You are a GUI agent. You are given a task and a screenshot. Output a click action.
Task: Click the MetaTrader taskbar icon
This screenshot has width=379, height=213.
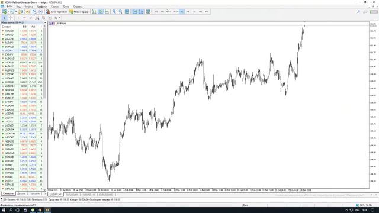click(47, 210)
